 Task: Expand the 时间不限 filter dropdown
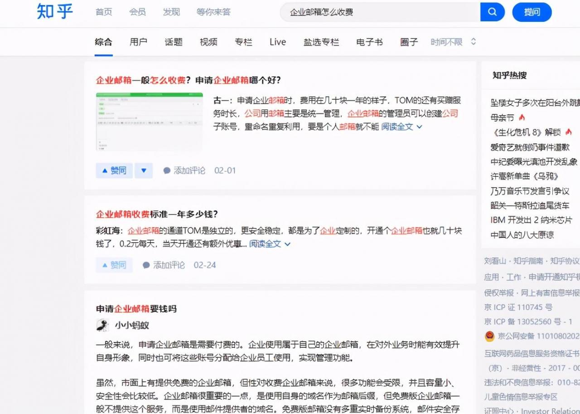(453, 41)
